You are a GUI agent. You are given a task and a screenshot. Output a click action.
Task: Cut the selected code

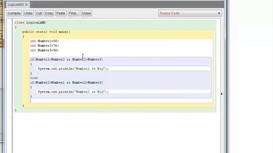pos(39,13)
